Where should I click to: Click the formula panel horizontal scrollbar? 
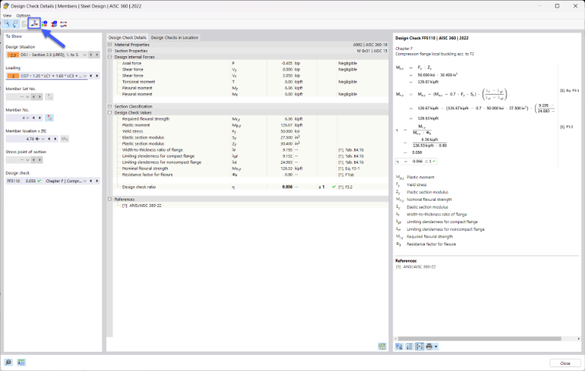[480, 339]
